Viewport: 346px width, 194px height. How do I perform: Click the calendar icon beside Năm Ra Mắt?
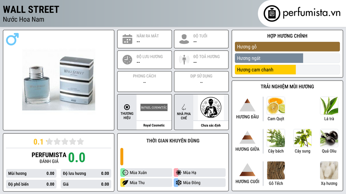pyautogui.click(x=127, y=39)
